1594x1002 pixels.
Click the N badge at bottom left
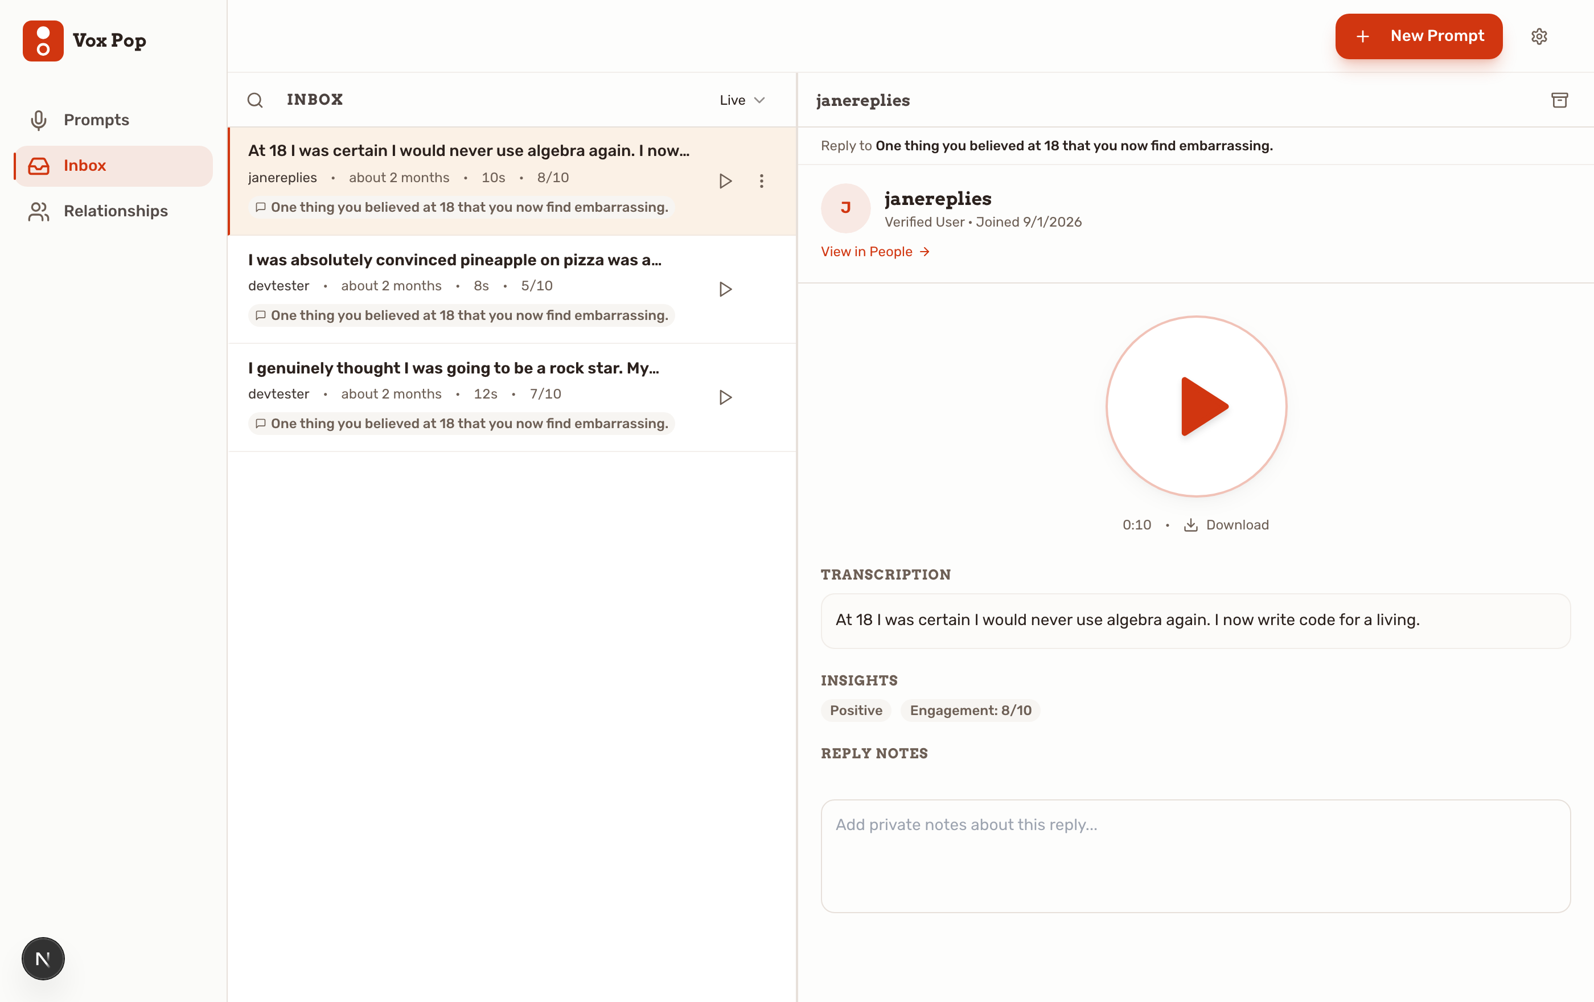pos(43,958)
